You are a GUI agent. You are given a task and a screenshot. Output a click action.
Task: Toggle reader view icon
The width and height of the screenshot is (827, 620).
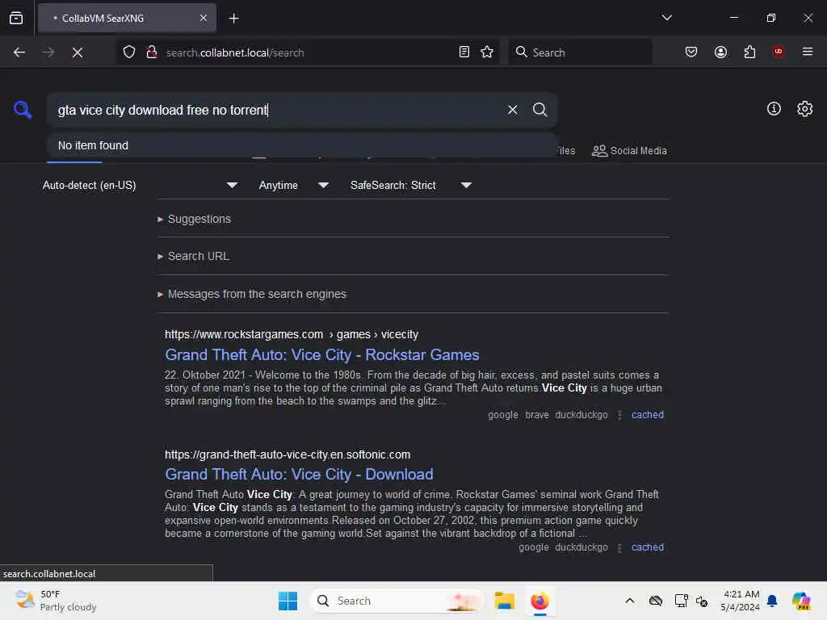[x=464, y=52]
